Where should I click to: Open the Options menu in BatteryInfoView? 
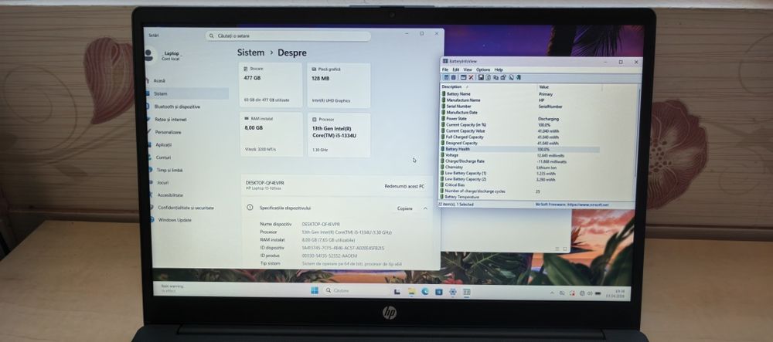click(x=483, y=70)
